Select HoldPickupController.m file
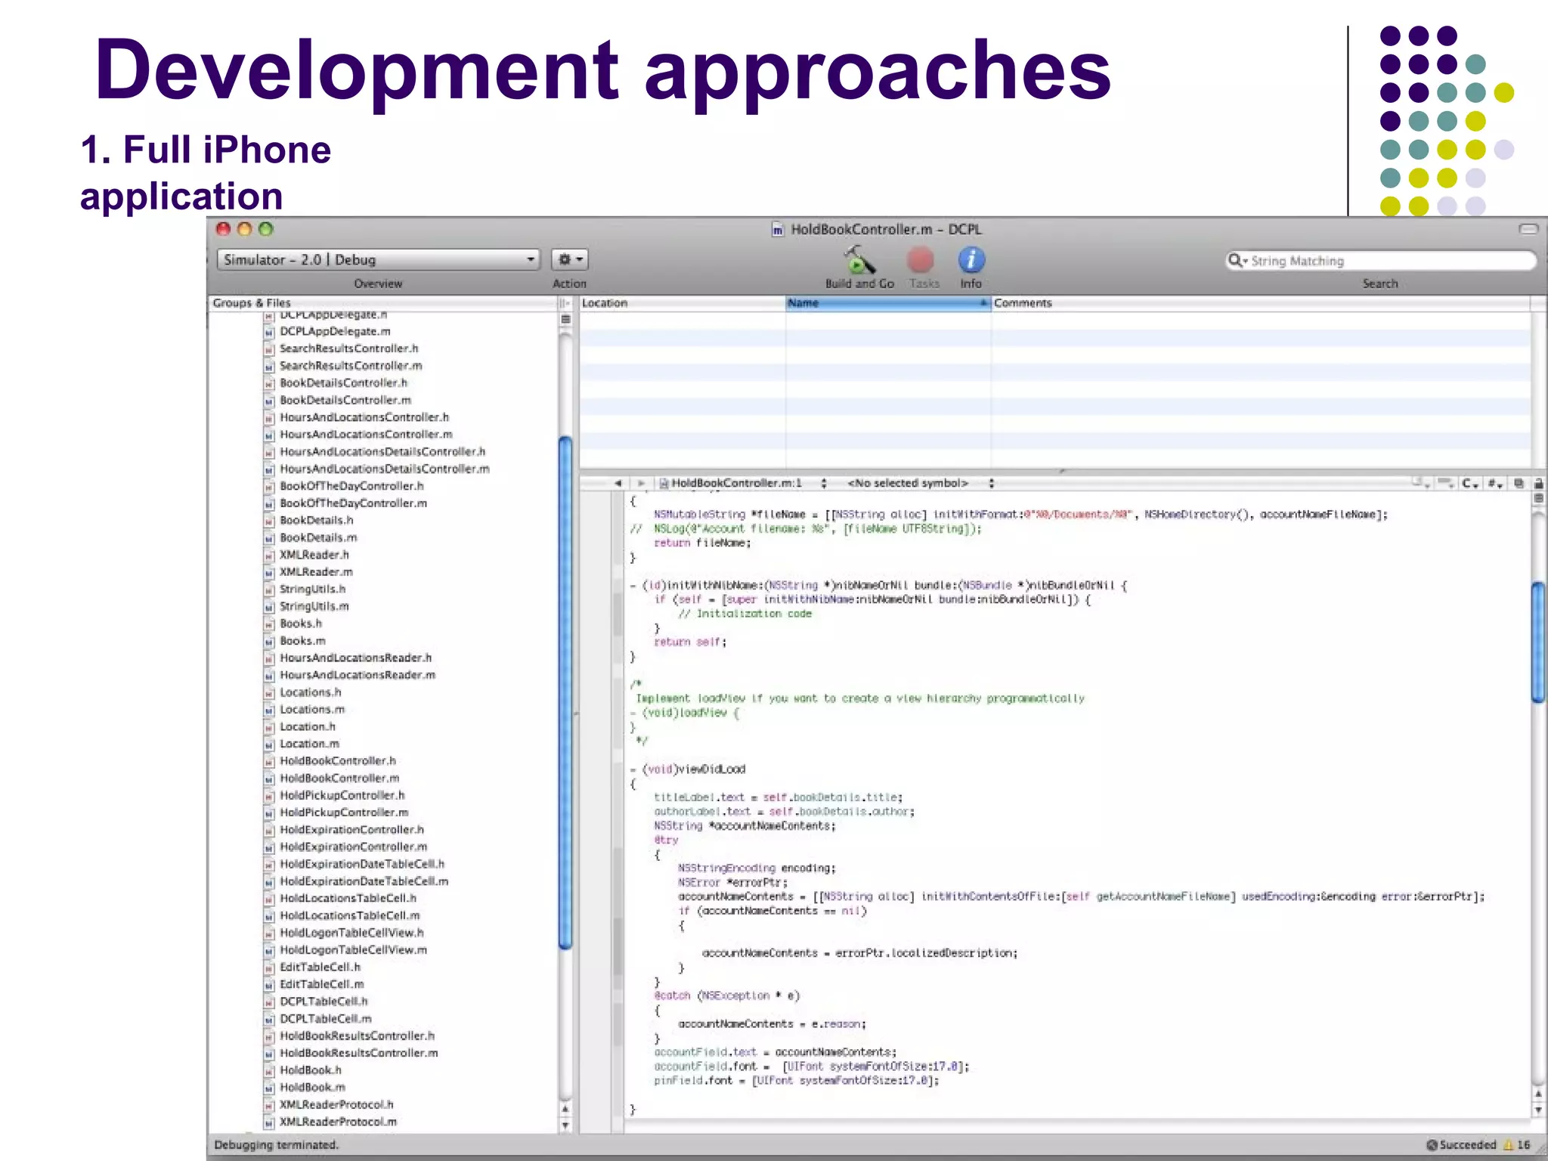 click(x=344, y=813)
